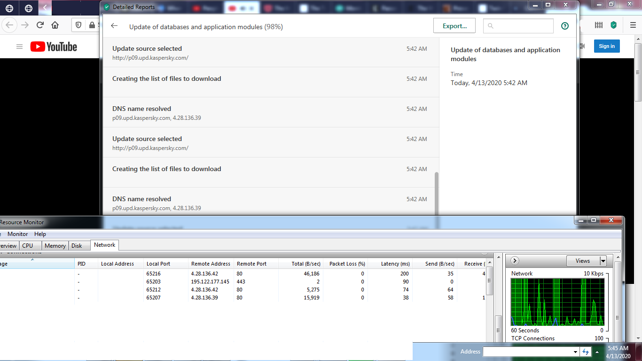Screen dimensions: 642x361
Task: Switch to the Memory tab
Action: pyautogui.click(x=55, y=245)
